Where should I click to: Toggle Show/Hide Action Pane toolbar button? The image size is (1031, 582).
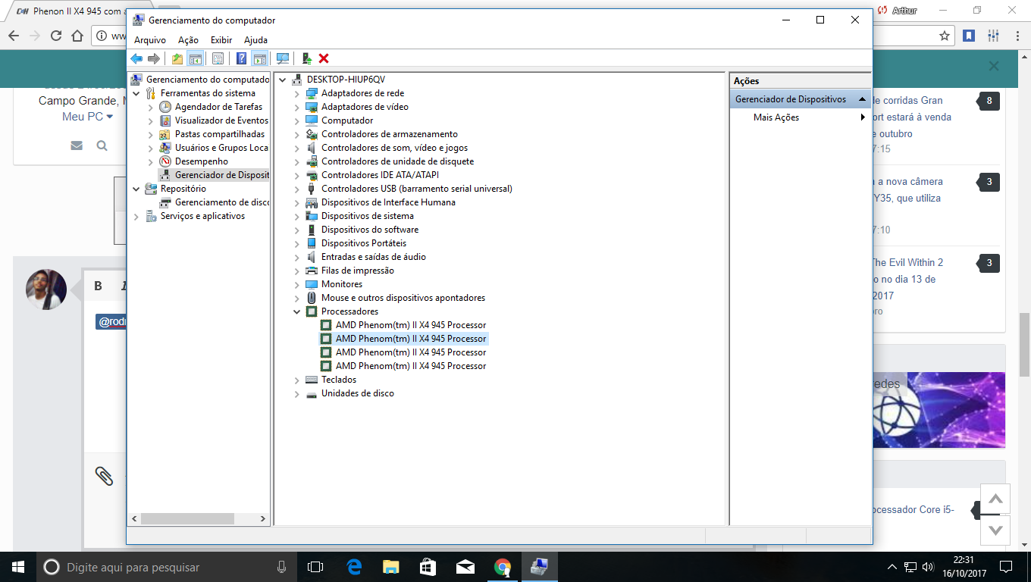click(x=260, y=58)
